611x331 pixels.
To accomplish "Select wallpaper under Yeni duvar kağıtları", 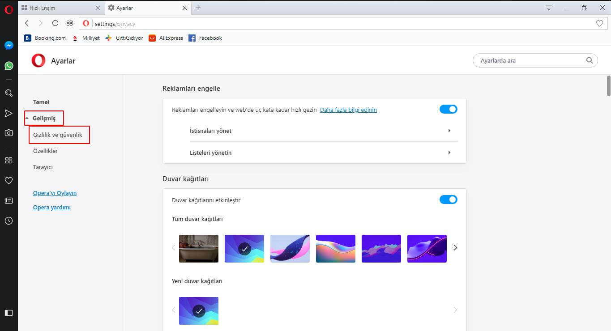I will point(199,311).
